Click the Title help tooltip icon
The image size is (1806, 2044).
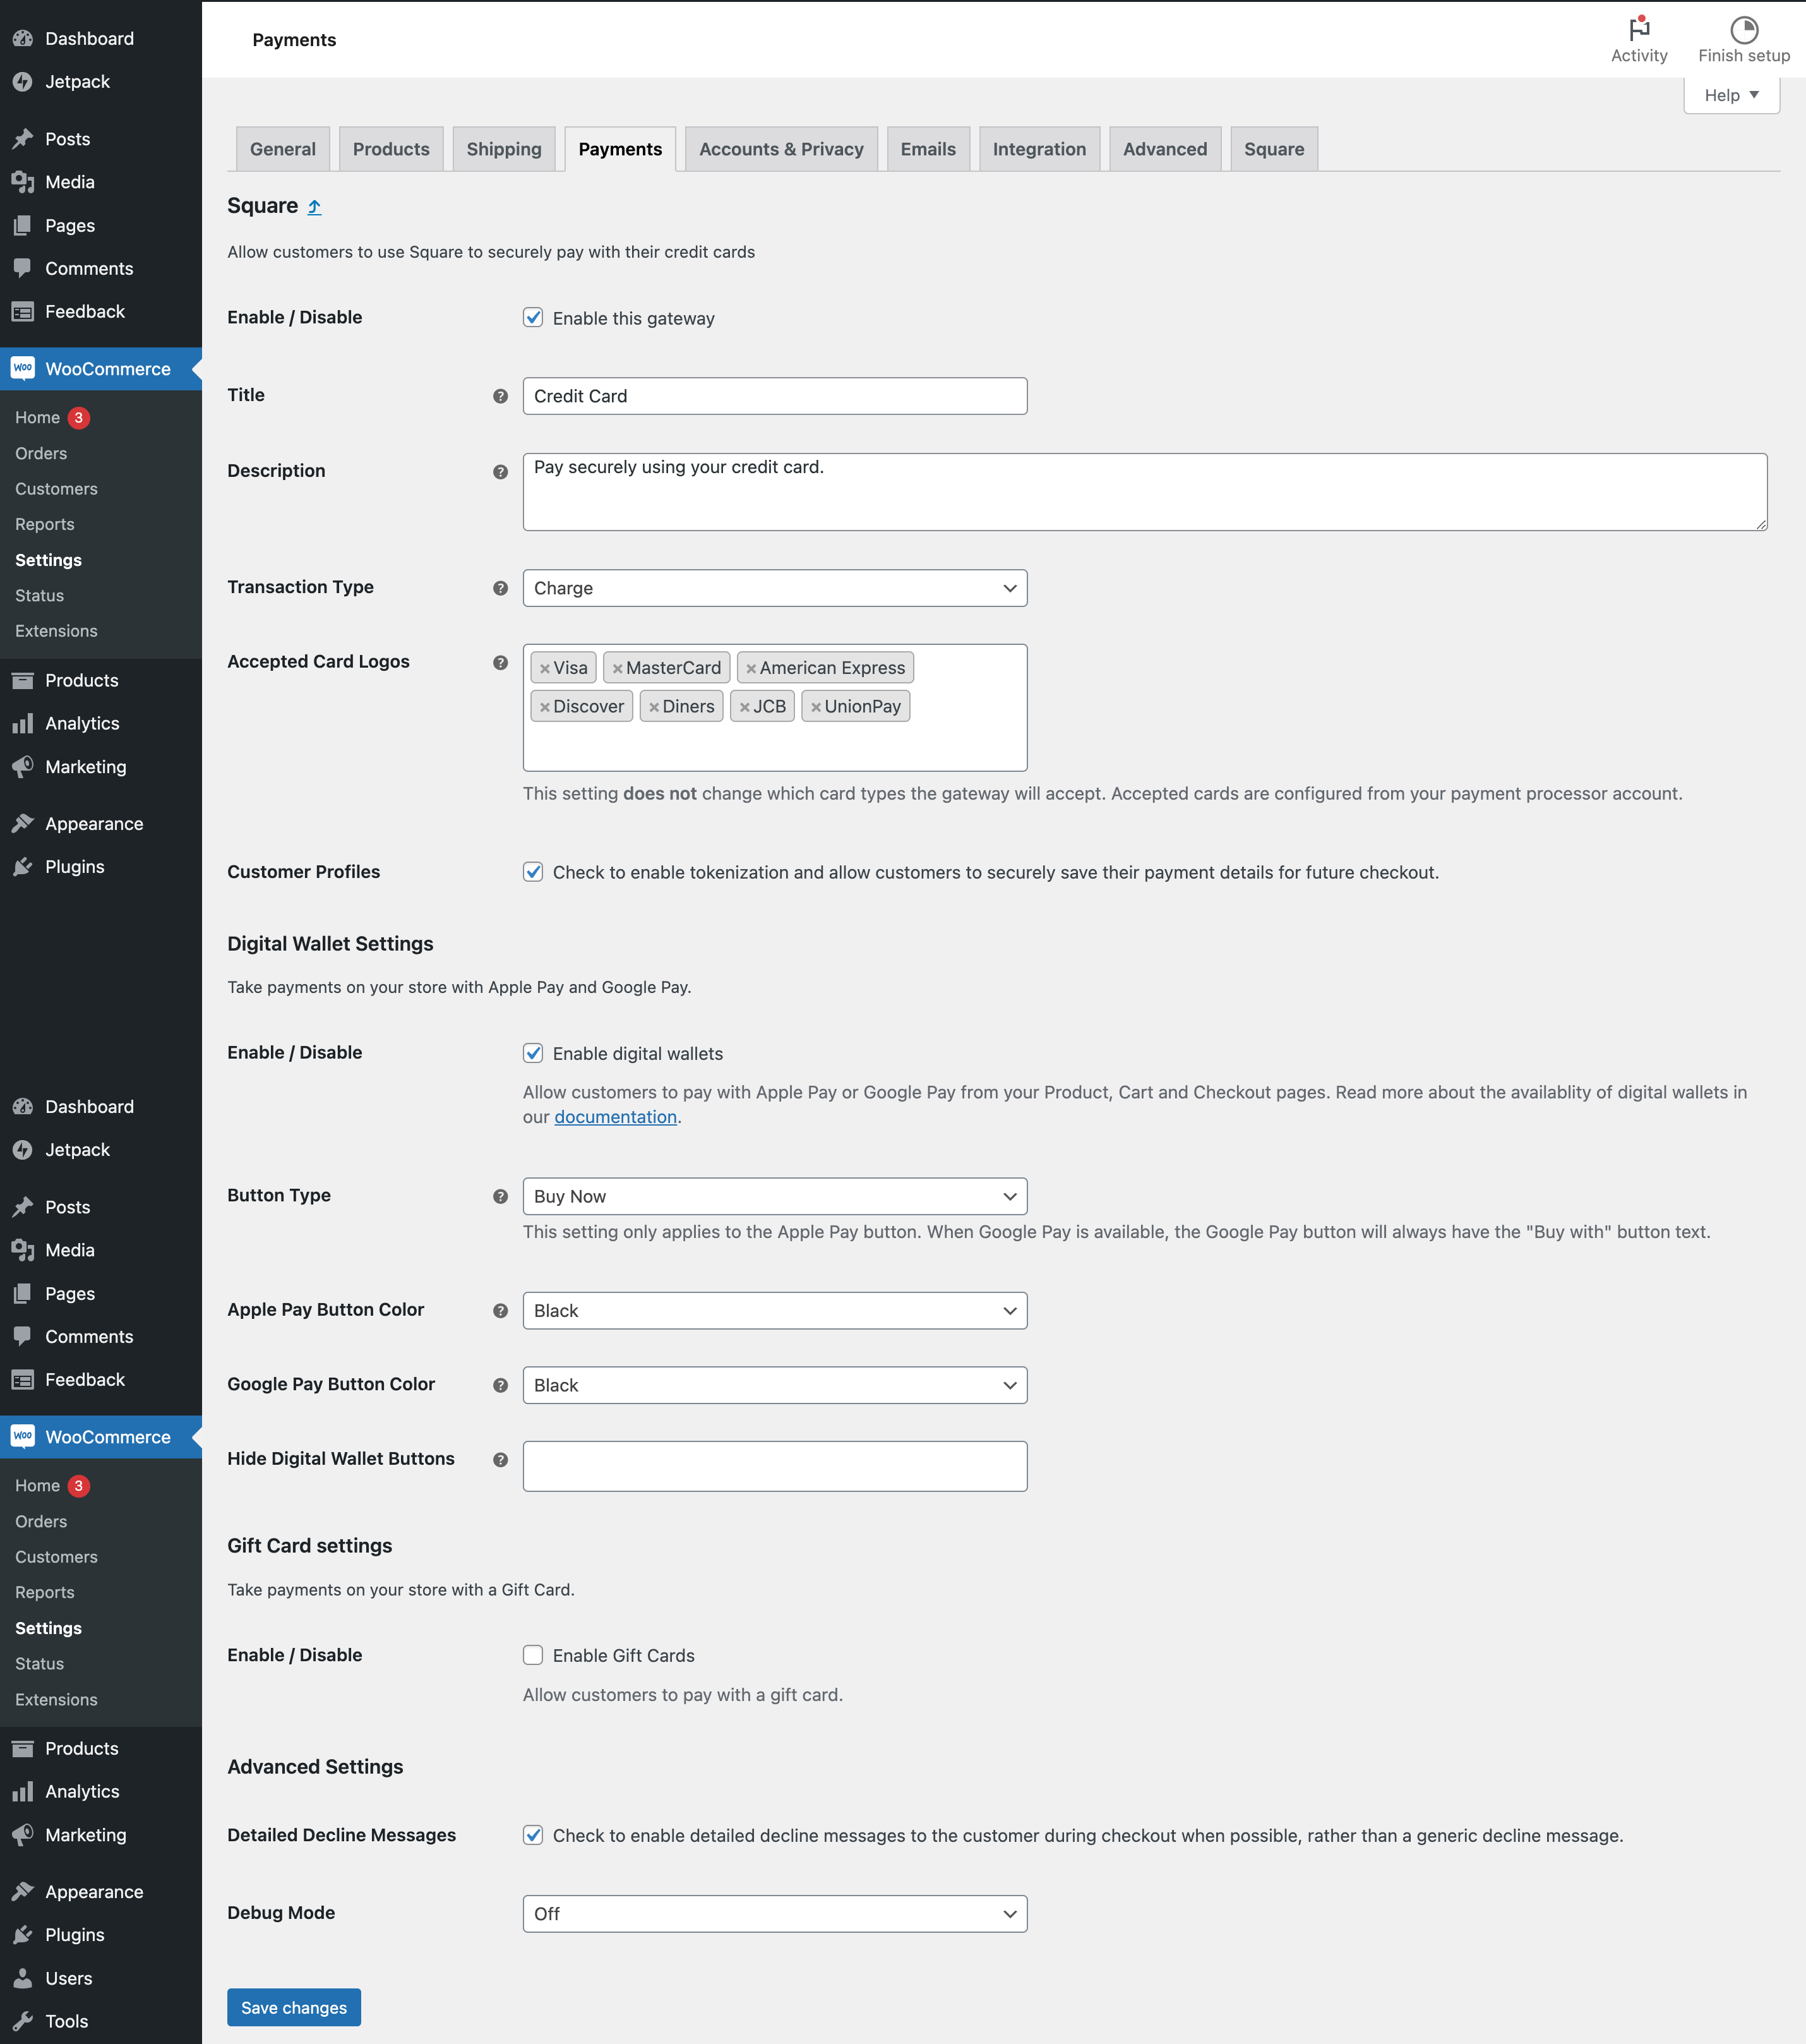499,397
